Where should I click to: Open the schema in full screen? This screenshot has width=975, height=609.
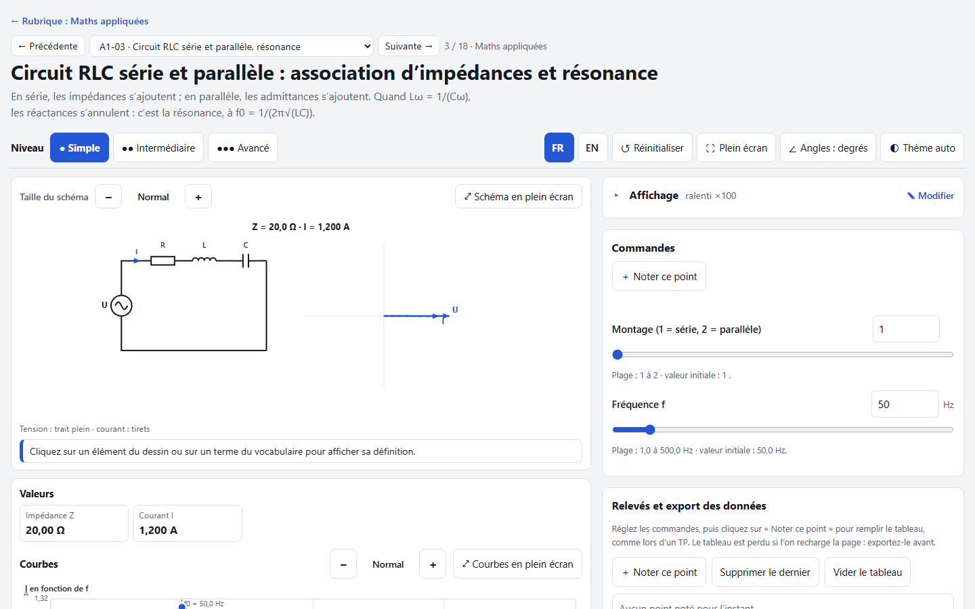point(519,197)
